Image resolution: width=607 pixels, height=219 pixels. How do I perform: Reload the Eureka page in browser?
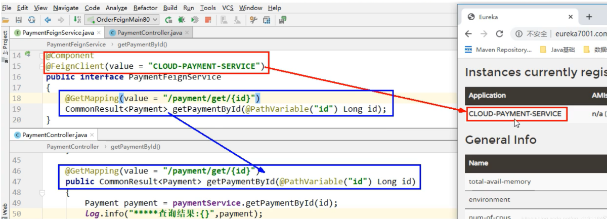pos(499,34)
